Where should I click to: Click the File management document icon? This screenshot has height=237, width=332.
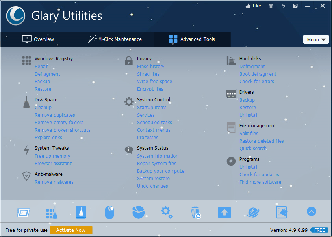coord(231,127)
